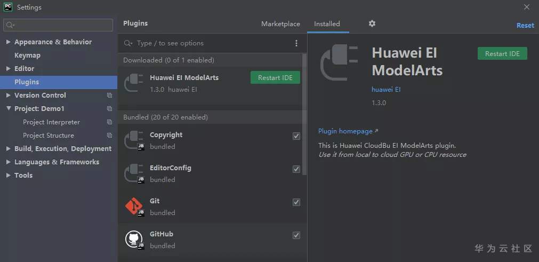Collapse the Project: Demo1 section
Screen dimensions: 539x262
[x=8, y=109]
